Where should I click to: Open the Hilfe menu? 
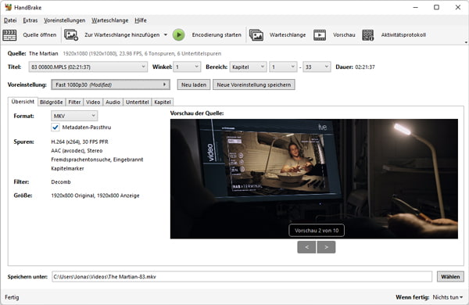141,20
